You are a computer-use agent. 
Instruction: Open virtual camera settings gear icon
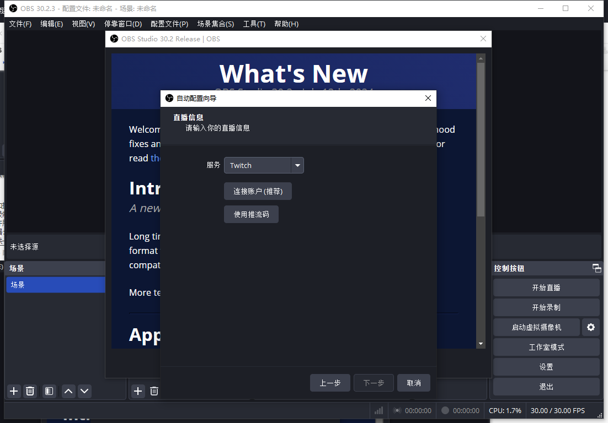tap(590, 327)
